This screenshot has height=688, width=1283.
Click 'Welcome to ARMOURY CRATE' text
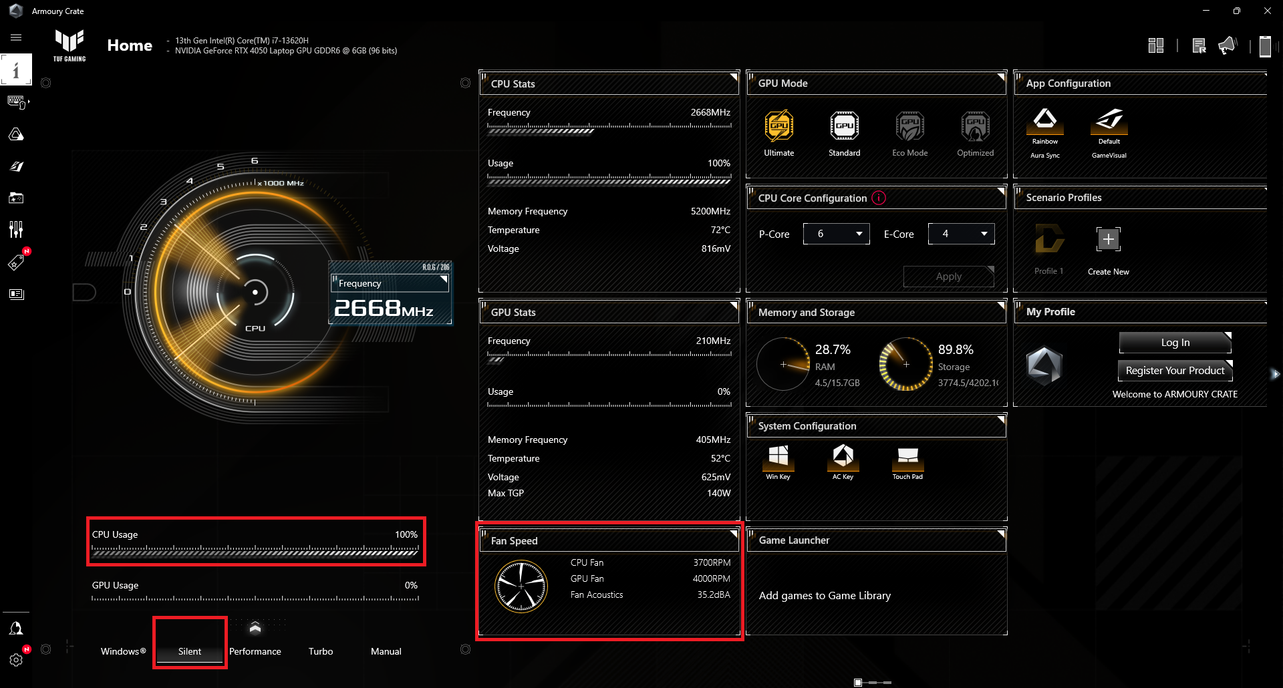[1175, 394]
